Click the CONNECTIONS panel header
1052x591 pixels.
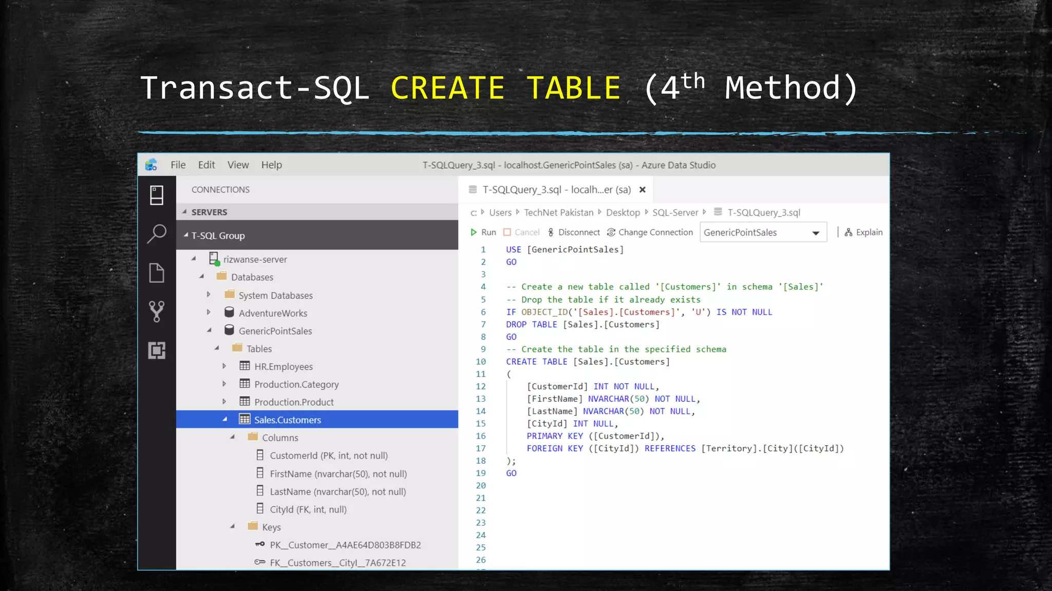(x=220, y=190)
